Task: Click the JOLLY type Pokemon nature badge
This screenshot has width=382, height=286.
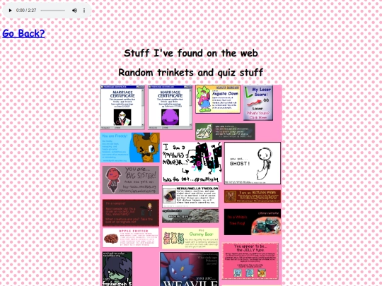Action: pyautogui.click(x=250, y=261)
